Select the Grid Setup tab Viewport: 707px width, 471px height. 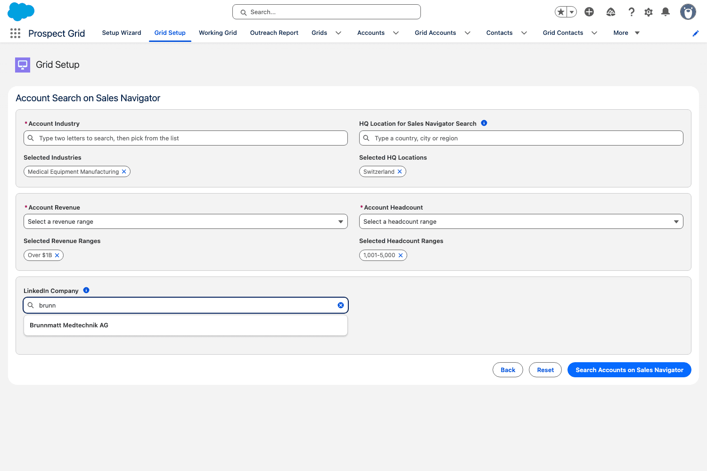[170, 33]
